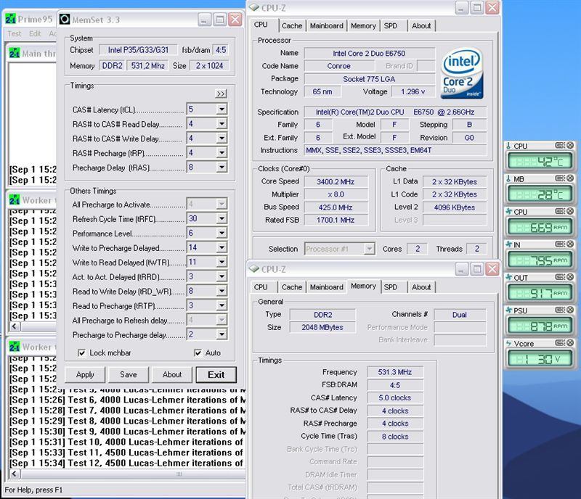Open settings icon on IN fan widget
This screenshot has height=499, width=581.
click(559, 244)
